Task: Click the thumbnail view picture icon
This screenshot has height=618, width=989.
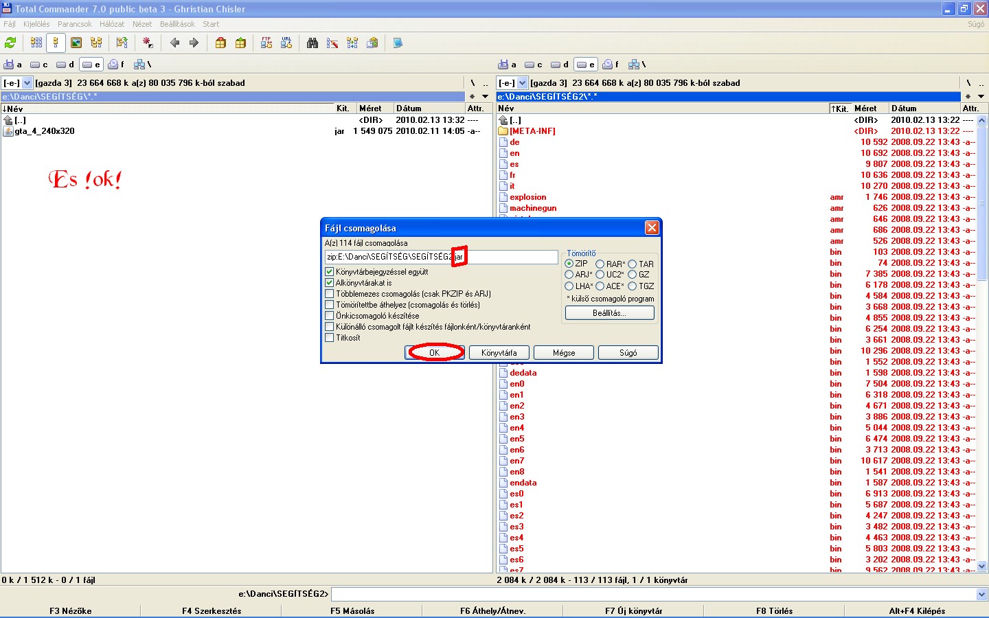Action: 76,43
